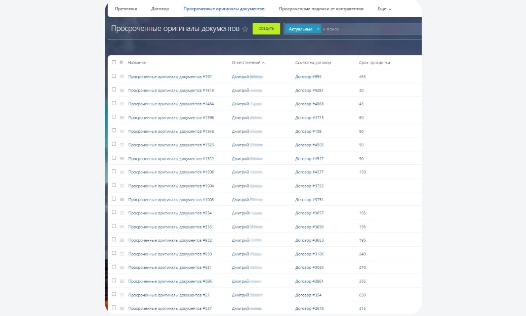Open link Договор #4237
The width and height of the screenshot is (526, 316).
point(309,172)
